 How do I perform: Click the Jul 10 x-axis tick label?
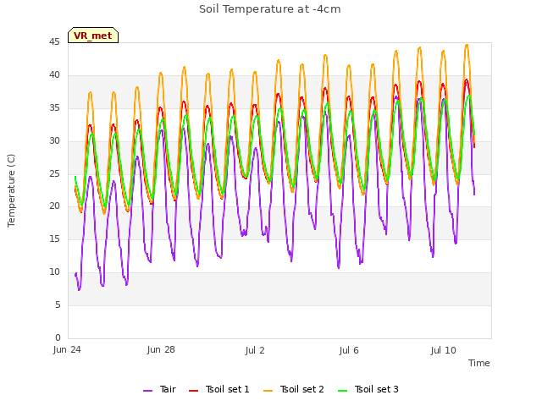pos(444,350)
